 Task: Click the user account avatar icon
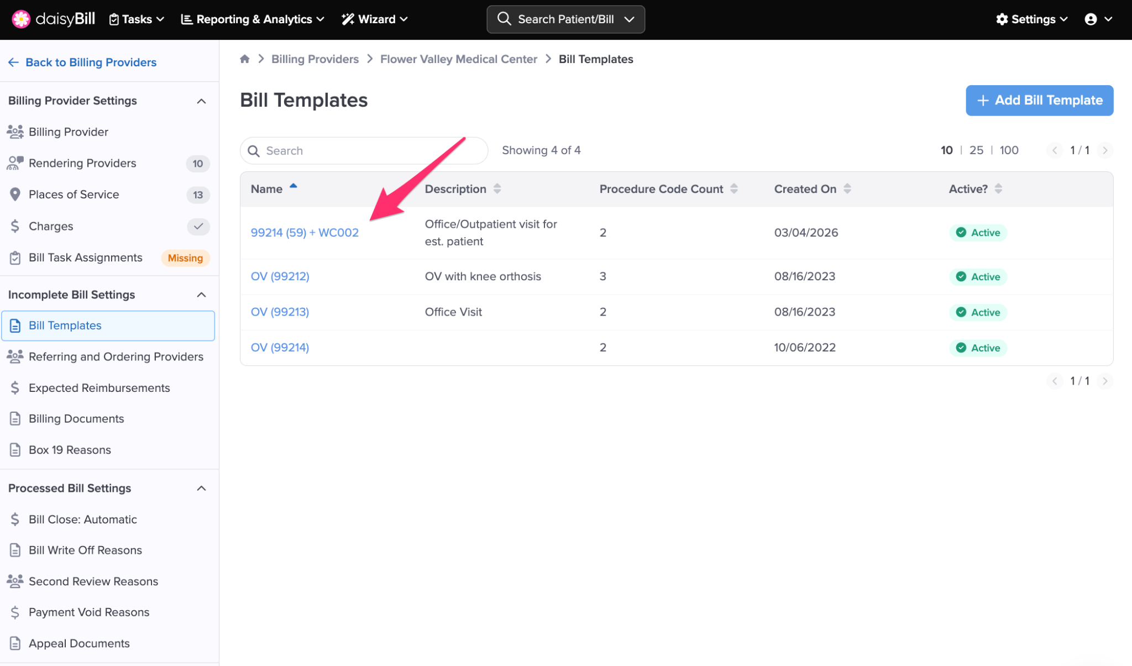(1090, 19)
